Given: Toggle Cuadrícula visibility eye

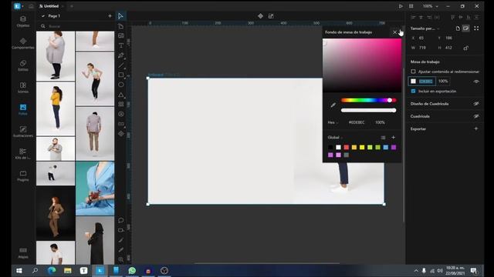Looking at the screenshot, I should 476,116.
